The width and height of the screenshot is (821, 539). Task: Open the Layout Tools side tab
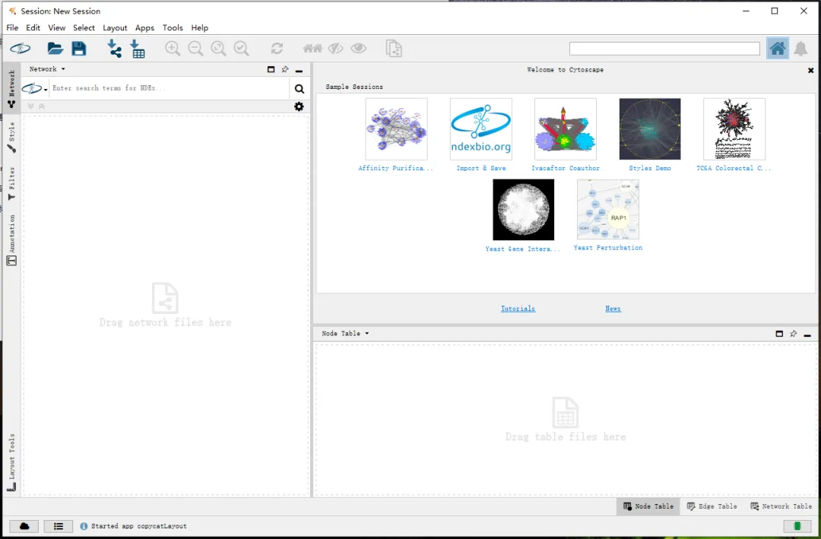tap(11, 462)
